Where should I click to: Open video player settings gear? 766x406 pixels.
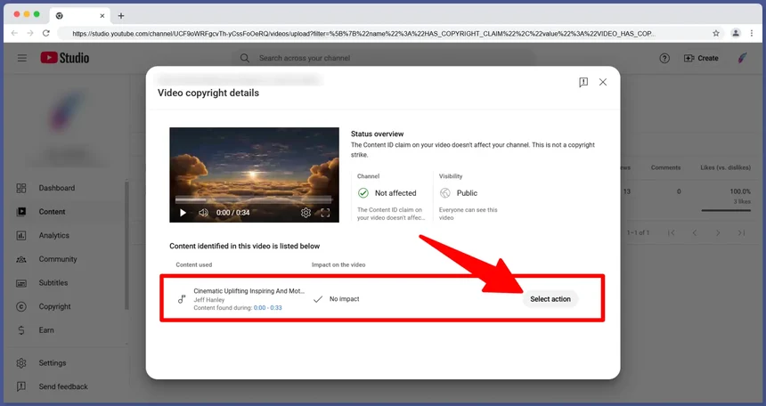306,213
